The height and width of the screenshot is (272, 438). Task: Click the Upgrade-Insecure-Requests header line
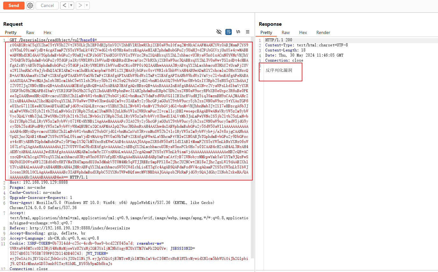pyautogui.click(x=41, y=198)
